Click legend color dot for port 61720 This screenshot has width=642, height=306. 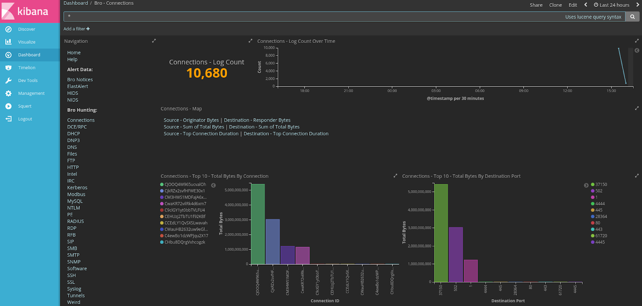point(593,236)
